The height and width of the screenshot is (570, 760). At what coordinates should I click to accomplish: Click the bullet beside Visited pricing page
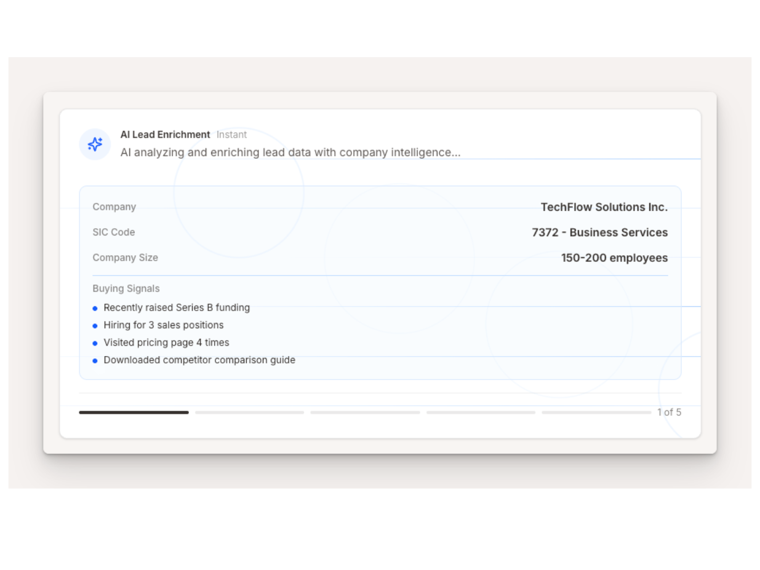pyautogui.click(x=95, y=343)
